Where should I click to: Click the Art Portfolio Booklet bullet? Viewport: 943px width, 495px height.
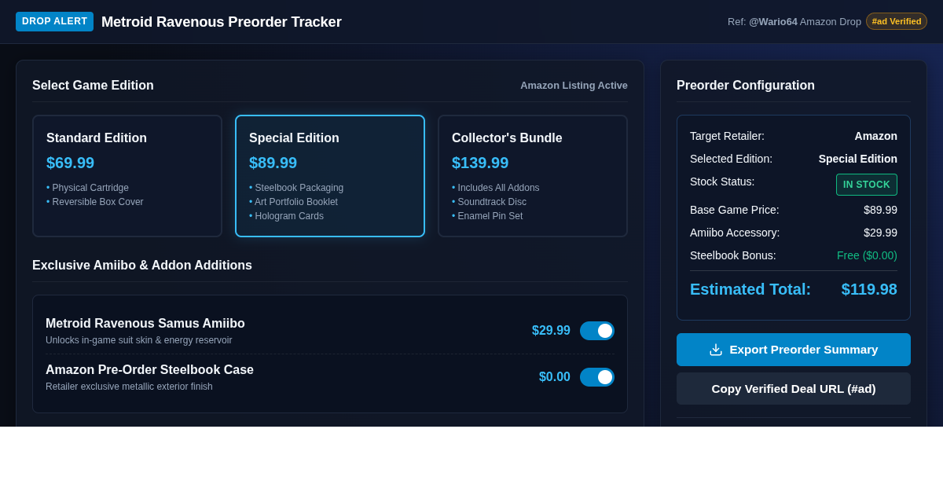tap(293, 202)
